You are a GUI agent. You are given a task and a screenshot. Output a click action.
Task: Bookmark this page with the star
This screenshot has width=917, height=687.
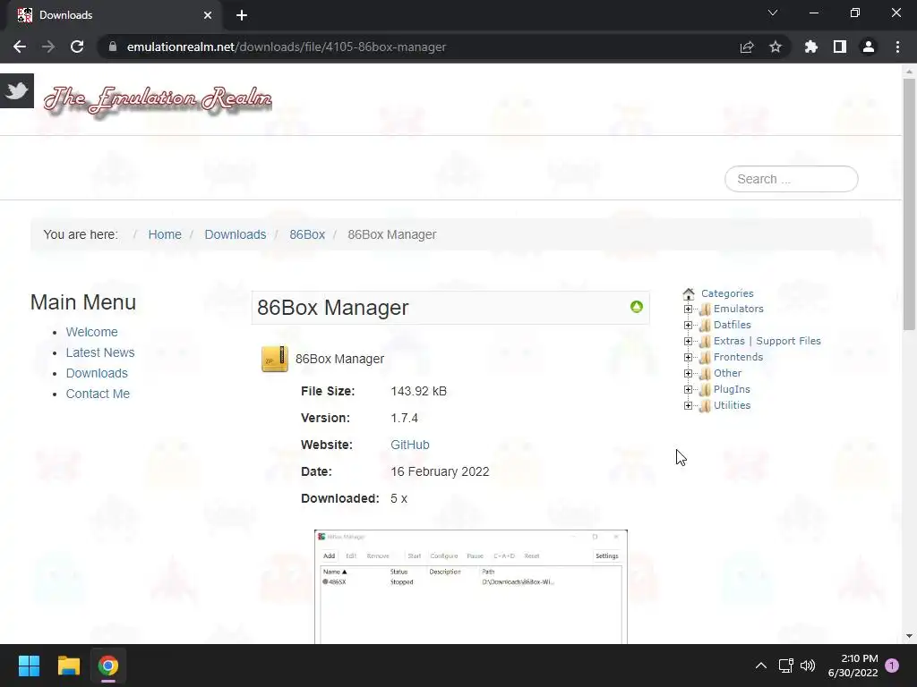pyautogui.click(x=776, y=47)
